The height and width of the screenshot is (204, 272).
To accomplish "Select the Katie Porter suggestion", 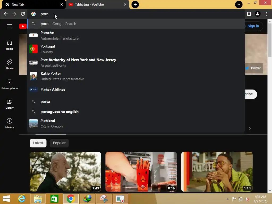I will tap(136, 76).
